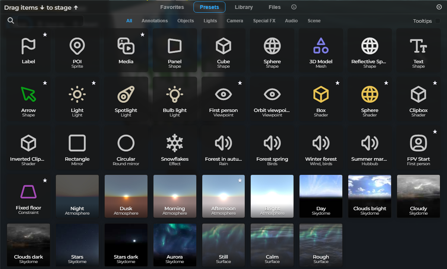Toggle favorite star on Clipbox preset
Screen dimensions: 447x269
point(435,83)
